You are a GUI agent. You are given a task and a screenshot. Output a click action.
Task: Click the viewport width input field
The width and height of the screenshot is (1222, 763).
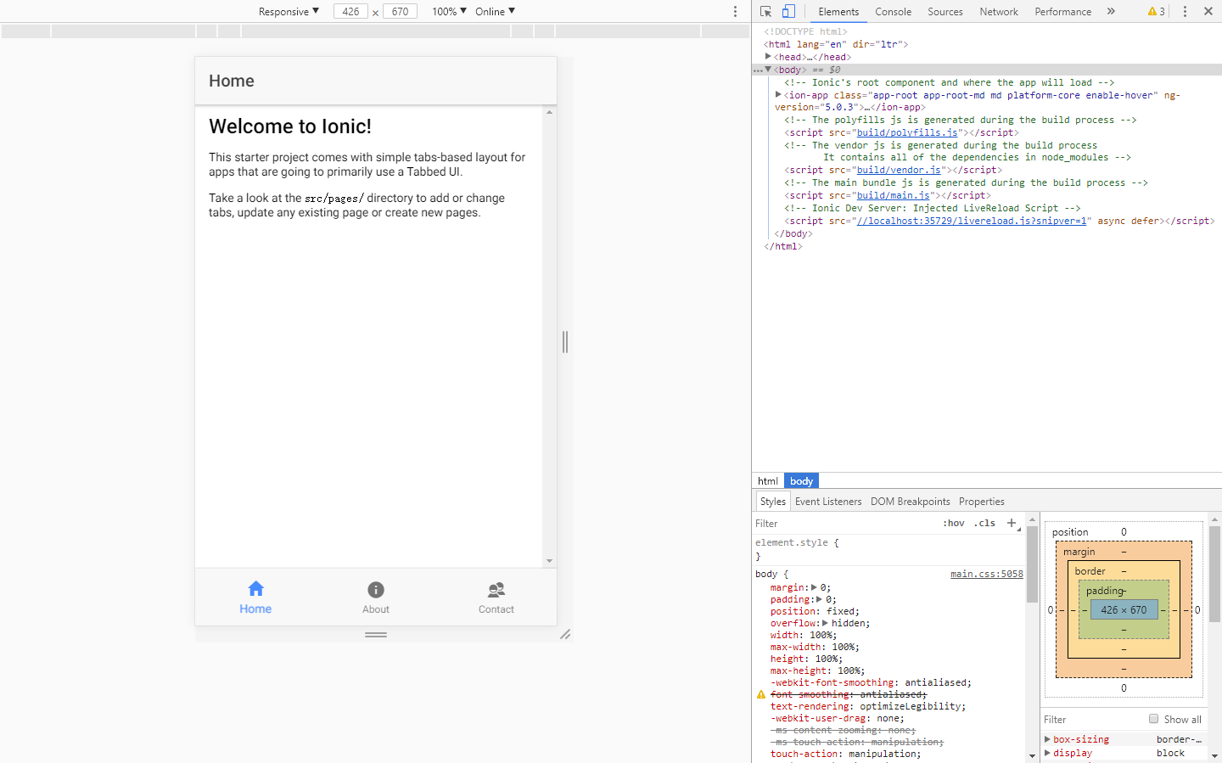tap(351, 11)
